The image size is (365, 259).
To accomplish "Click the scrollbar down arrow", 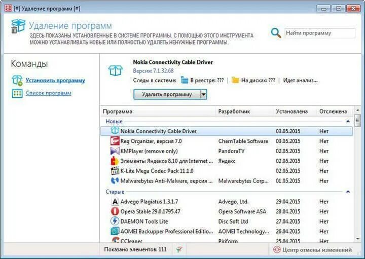I will (357, 239).
